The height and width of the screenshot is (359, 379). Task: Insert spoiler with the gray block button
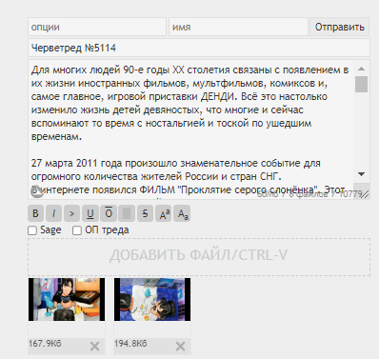pos(127,213)
